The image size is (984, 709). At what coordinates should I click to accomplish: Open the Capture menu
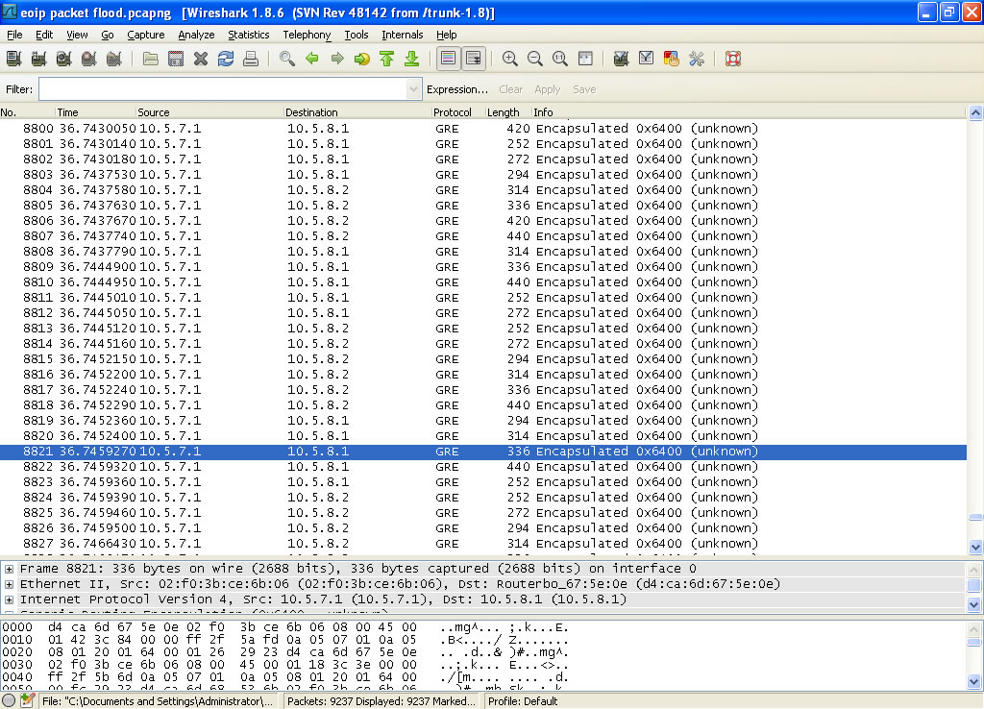pos(146,35)
